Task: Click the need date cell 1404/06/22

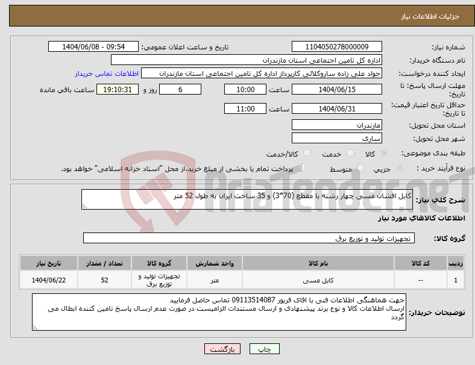Action: click(x=48, y=280)
